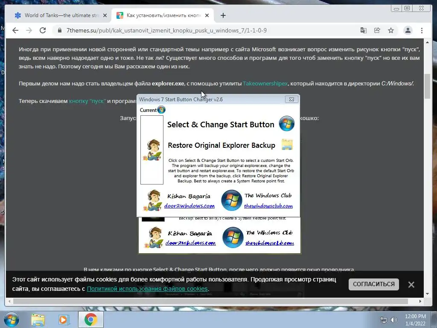Open the network tray icon
The height and width of the screenshot is (328, 437).
(384, 320)
